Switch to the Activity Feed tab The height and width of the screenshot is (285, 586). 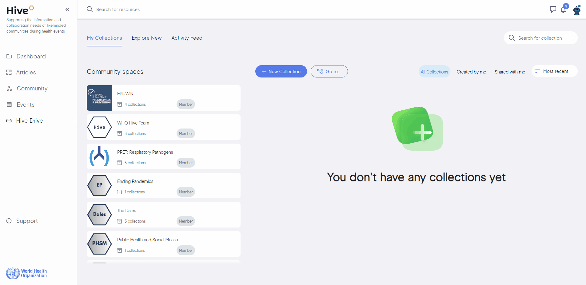pos(187,38)
